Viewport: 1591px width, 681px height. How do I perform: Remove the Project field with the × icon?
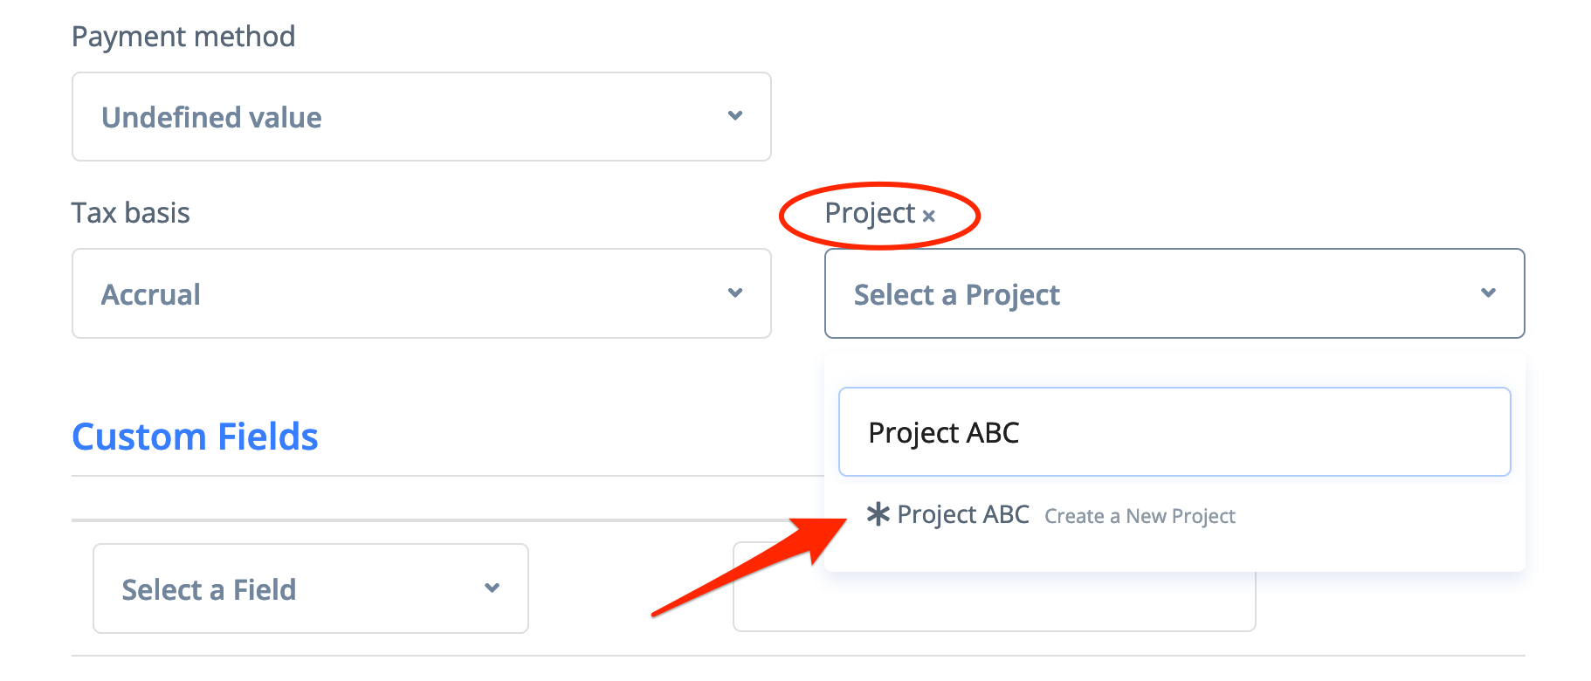coord(929,216)
